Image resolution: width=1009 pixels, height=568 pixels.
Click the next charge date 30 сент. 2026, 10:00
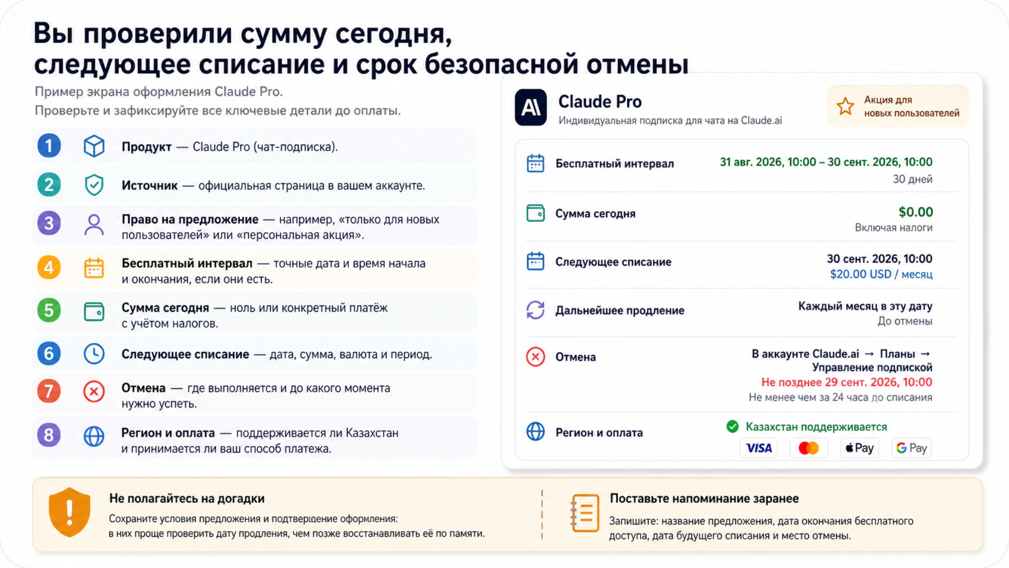(879, 259)
